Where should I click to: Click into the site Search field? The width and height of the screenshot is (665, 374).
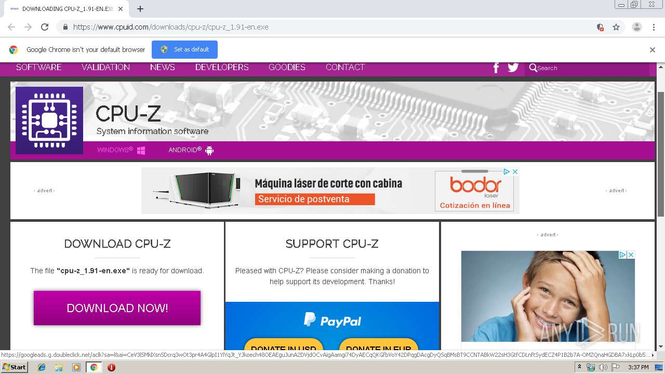(x=592, y=68)
